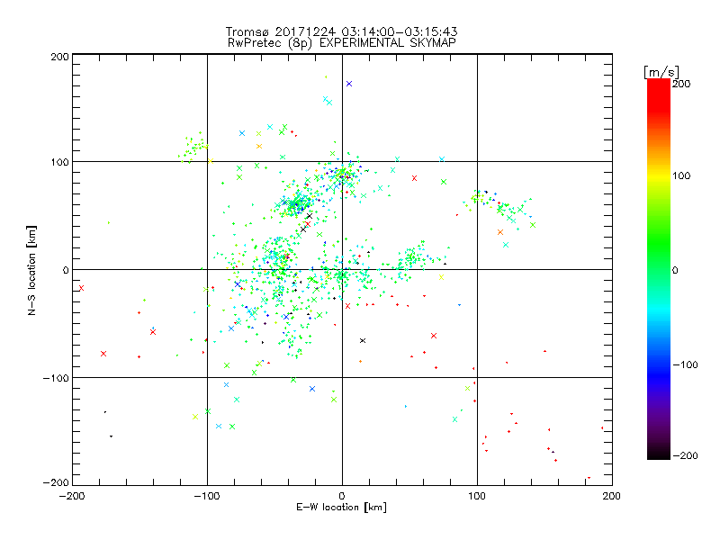Select the colorbar '100' value label
This screenshot has height=540, width=720.
tap(681, 175)
